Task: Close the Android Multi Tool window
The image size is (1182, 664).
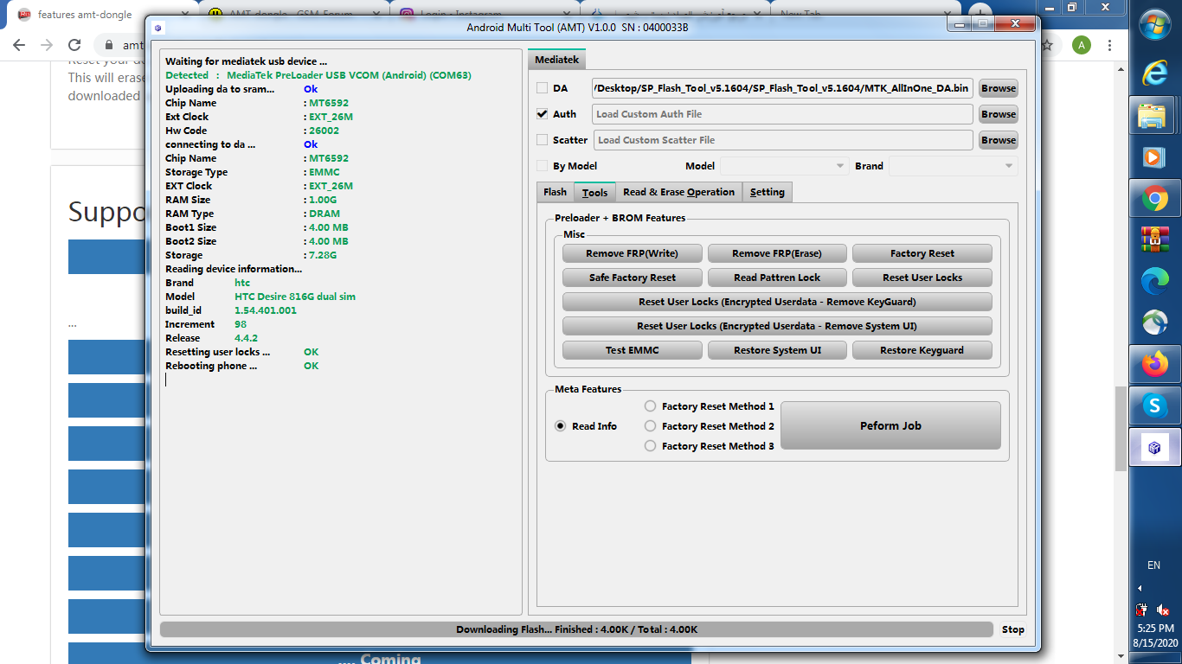Action: (x=1013, y=24)
